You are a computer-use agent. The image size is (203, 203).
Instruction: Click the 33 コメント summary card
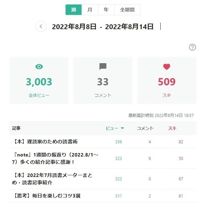pos(103,80)
